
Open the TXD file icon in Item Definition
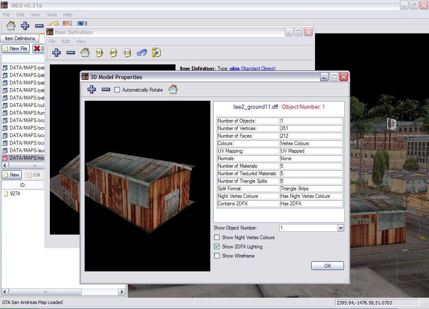[100, 53]
